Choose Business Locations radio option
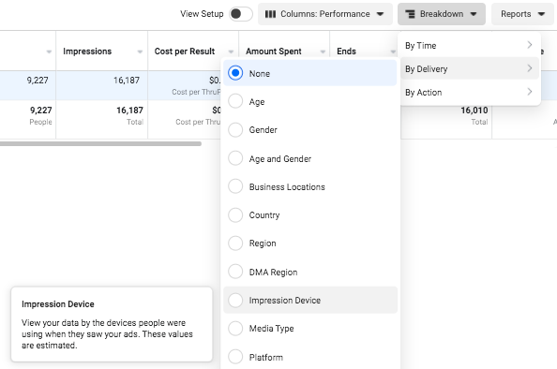The image size is (557, 369). pos(235,186)
